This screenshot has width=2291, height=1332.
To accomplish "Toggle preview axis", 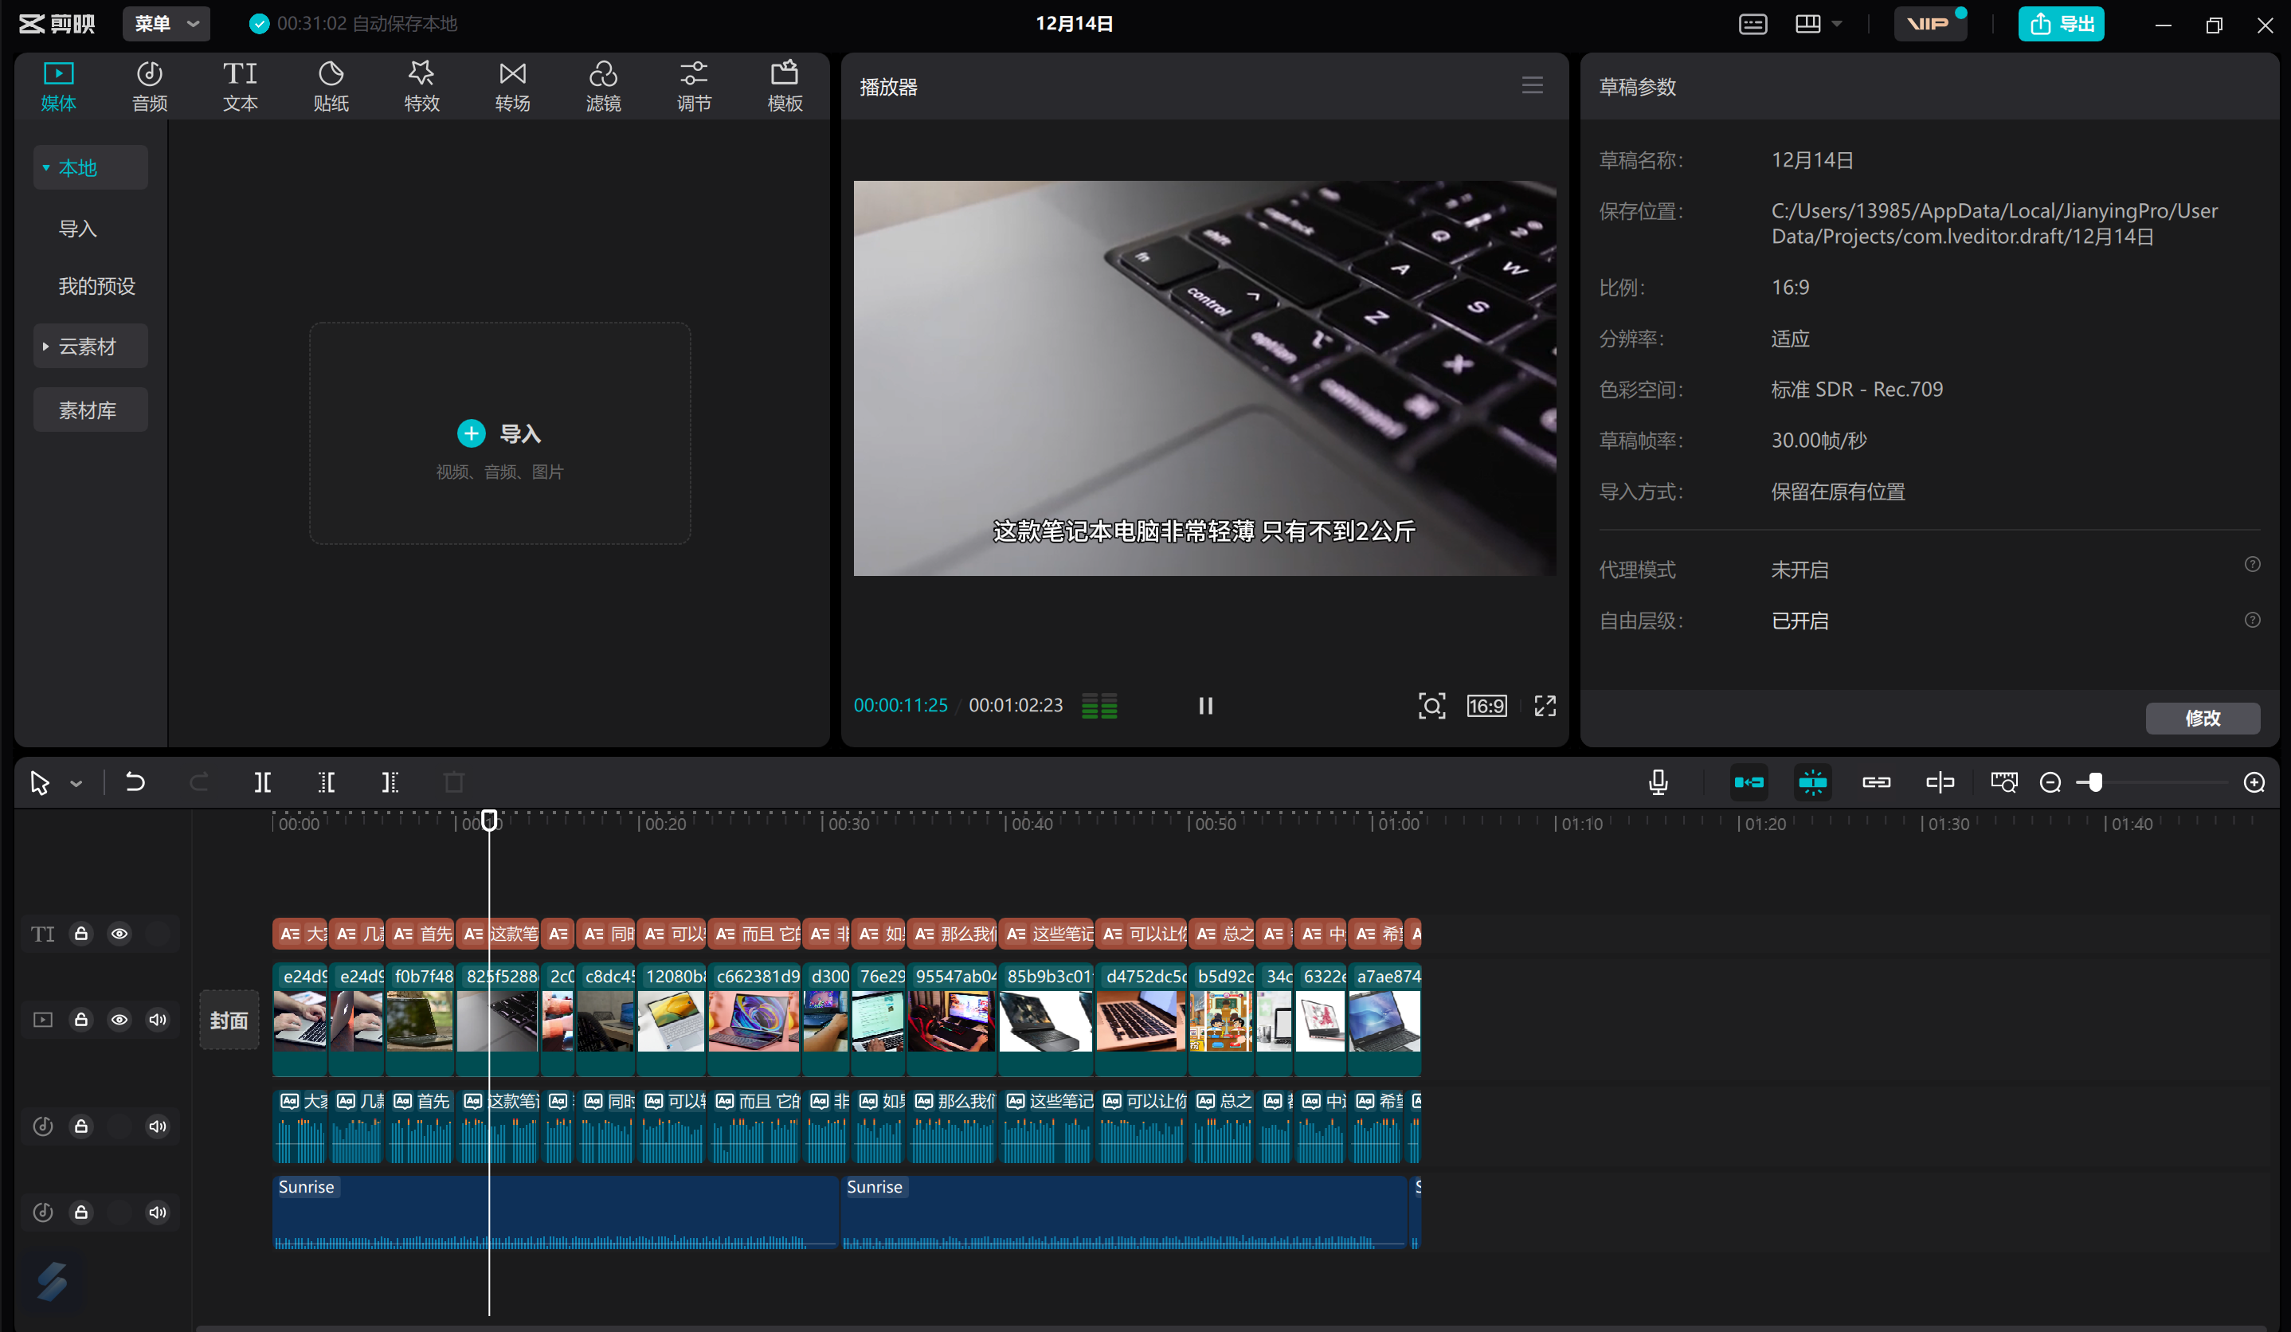I will [x=1939, y=782].
